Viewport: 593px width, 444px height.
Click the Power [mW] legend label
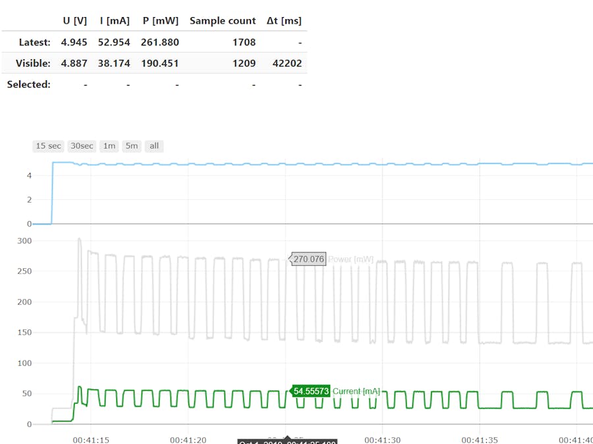pos(350,259)
